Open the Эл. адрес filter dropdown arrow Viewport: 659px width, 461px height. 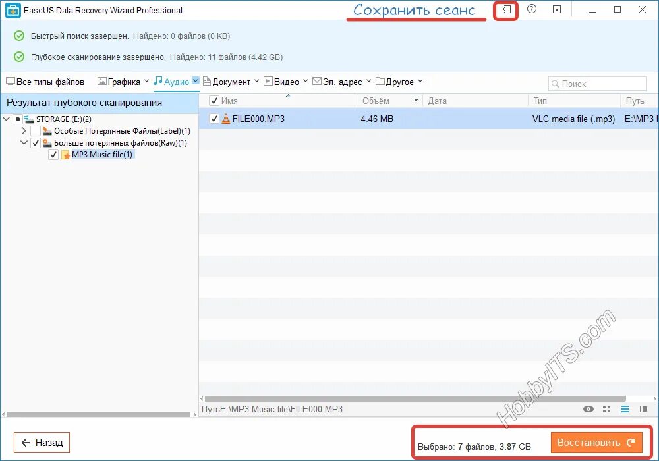368,81
